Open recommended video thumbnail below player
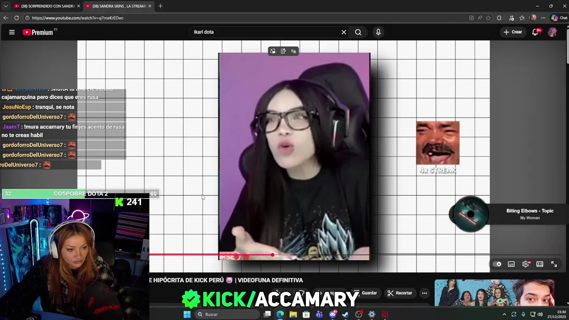 [494, 292]
